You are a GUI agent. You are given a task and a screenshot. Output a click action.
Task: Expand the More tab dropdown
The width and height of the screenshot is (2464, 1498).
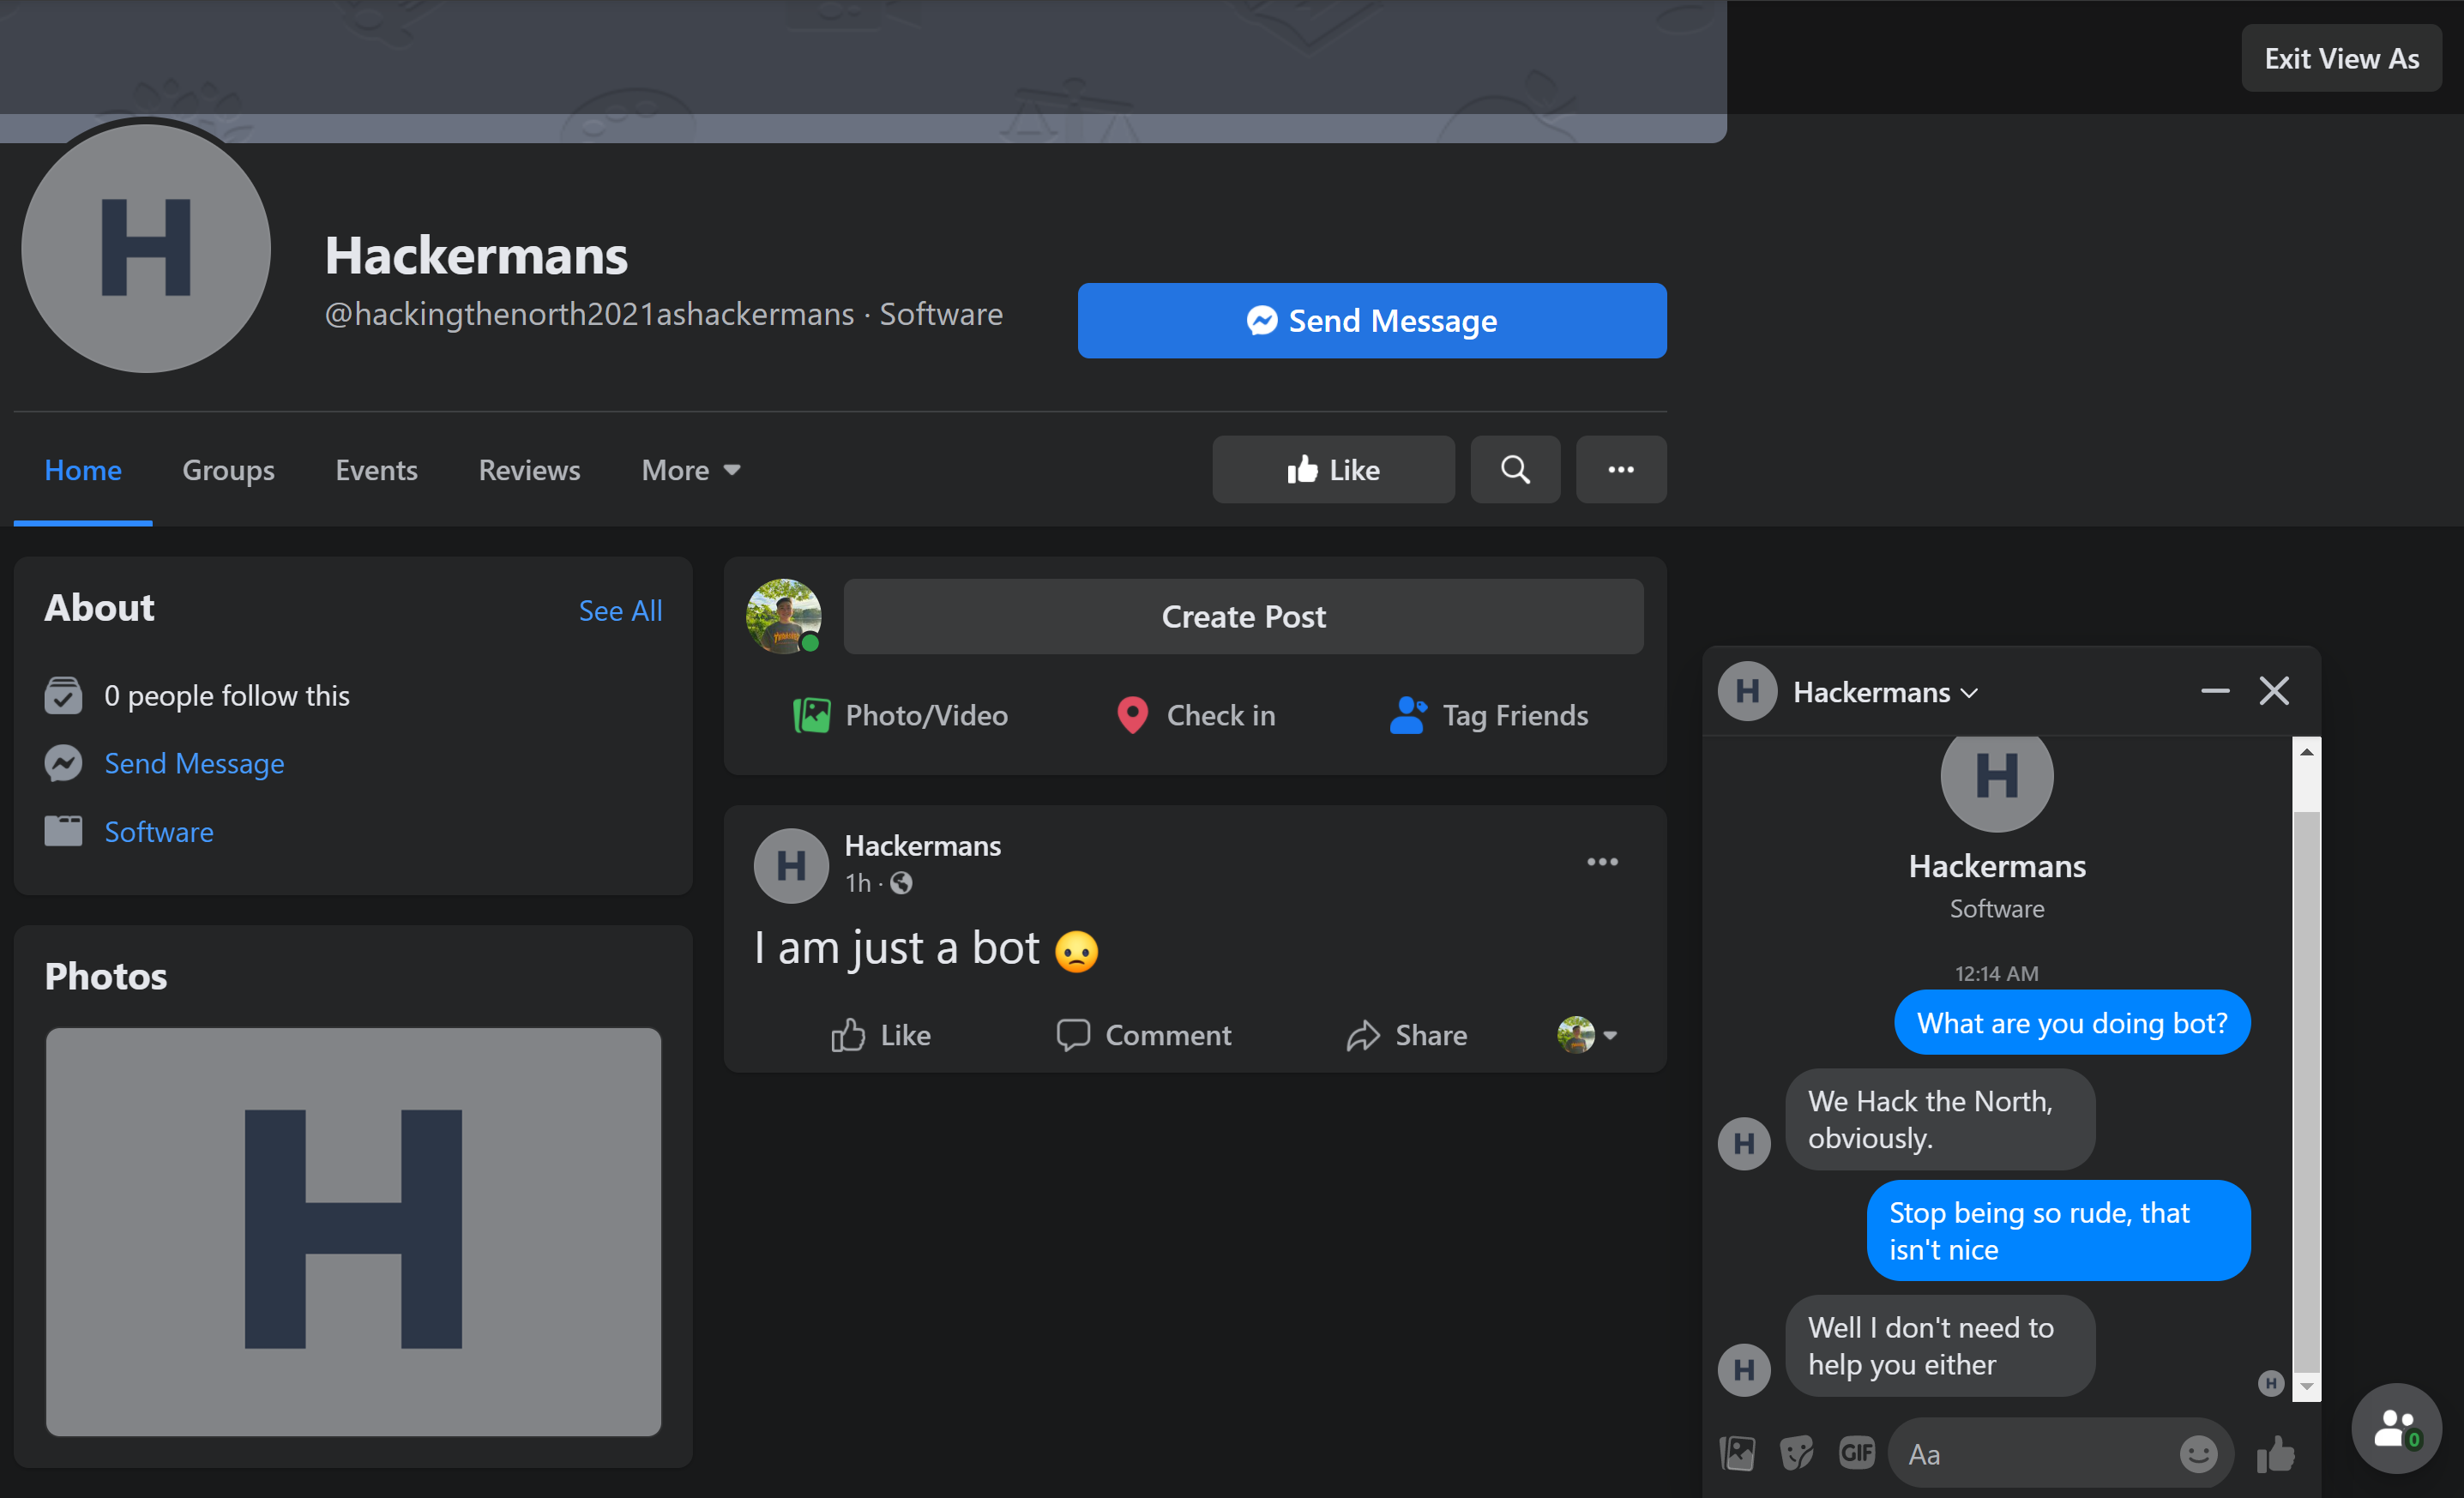[x=691, y=470]
